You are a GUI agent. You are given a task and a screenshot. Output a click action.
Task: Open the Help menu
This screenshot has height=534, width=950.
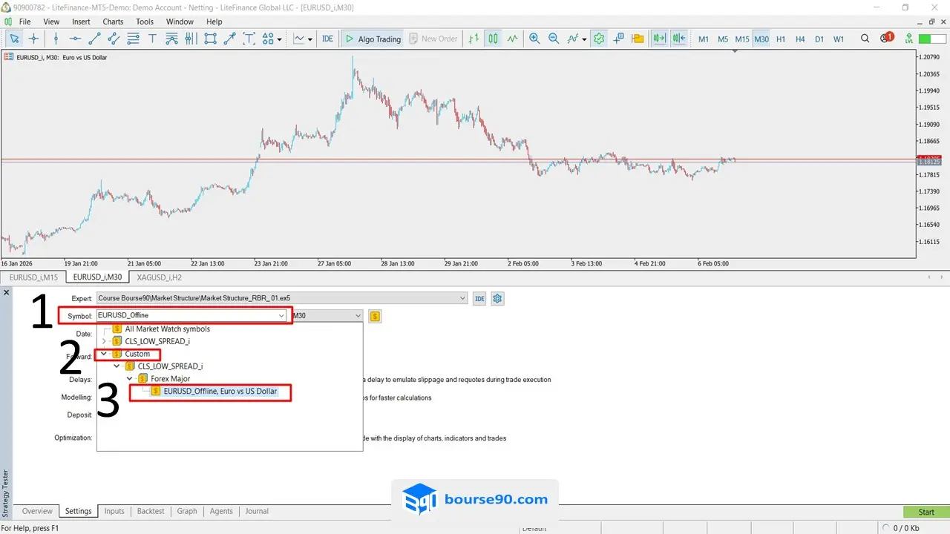214,22
